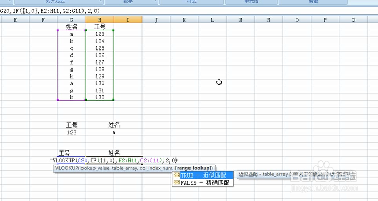Select column G header

click(x=72, y=20)
